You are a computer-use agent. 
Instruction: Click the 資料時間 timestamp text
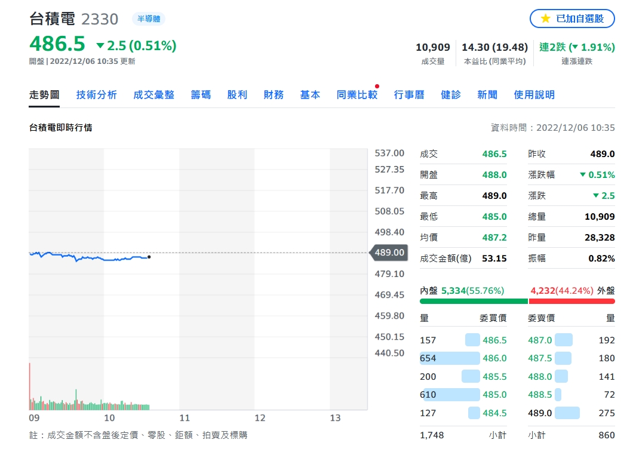[x=552, y=128]
